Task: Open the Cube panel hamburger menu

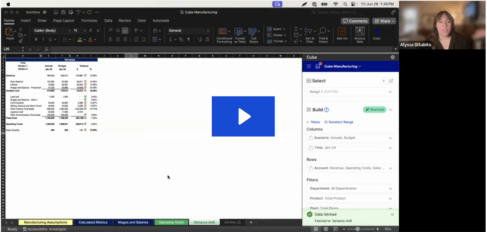Action: coord(309,67)
